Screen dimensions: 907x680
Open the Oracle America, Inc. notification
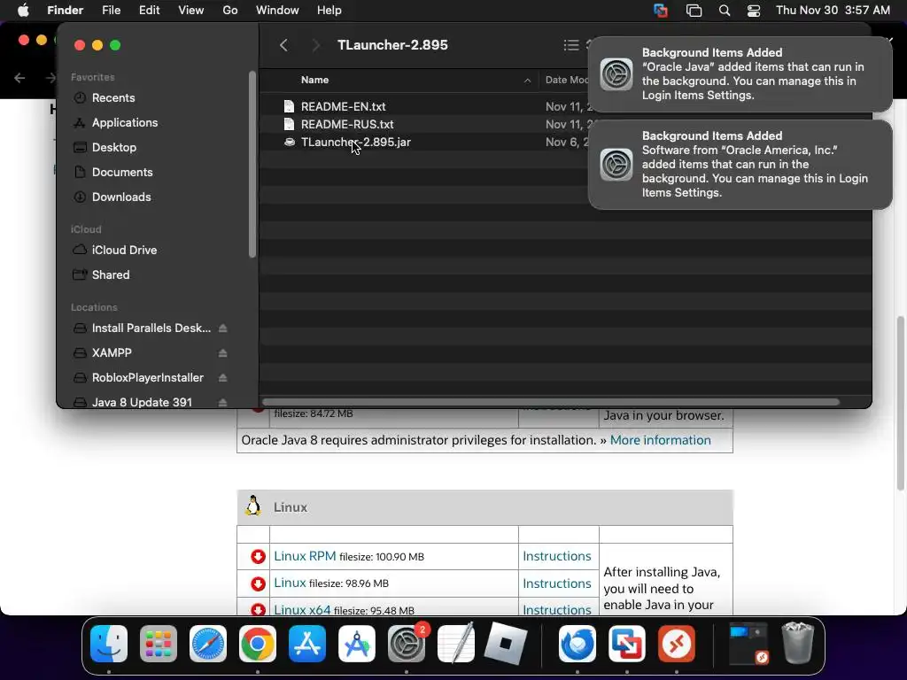[x=740, y=164]
